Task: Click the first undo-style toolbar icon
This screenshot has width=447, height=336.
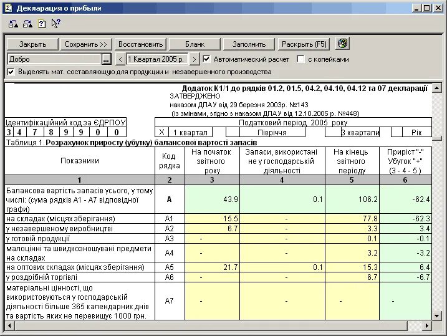Action: (x=13, y=24)
